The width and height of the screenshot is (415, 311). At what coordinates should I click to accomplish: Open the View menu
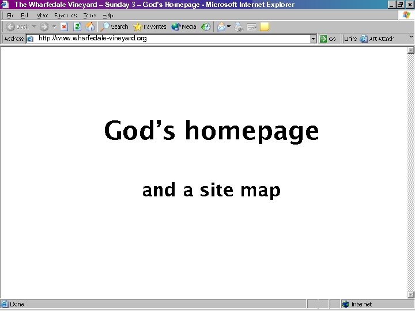(x=42, y=16)
